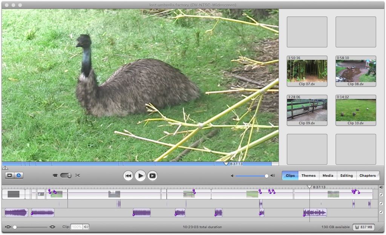Open the Themes pane

[308, 176]
